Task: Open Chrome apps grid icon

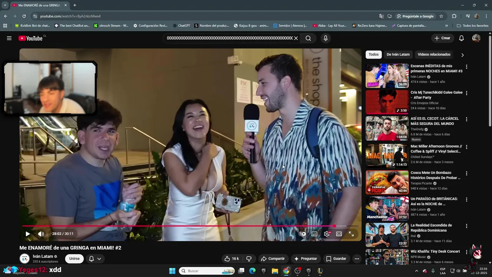Action: click(x=5, y=26)
